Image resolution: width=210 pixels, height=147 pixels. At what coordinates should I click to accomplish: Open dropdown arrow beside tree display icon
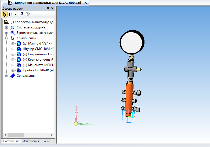(x=16, y=14)
